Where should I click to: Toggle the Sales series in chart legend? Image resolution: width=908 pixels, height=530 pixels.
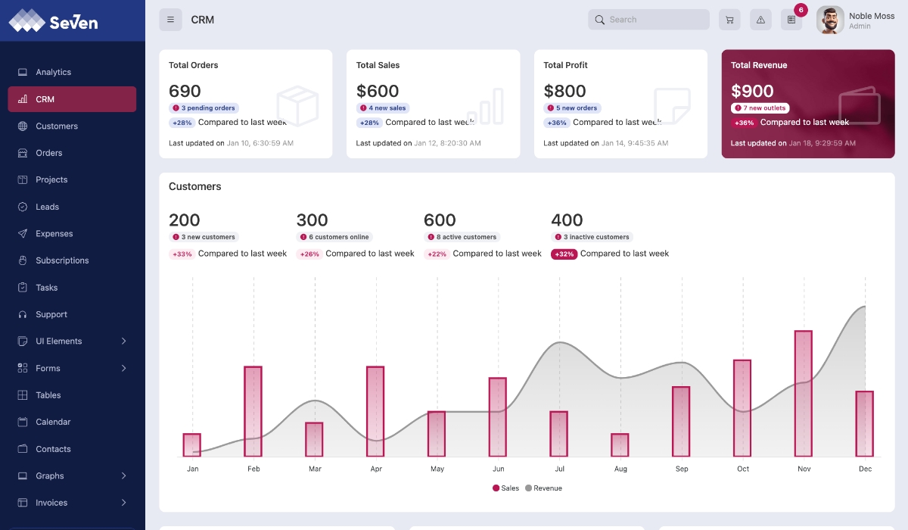pos(505,488)
